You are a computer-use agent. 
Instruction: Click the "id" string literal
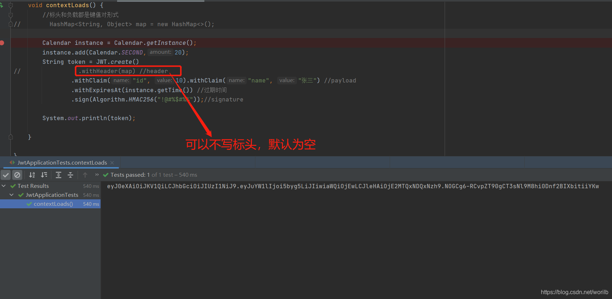coord(140,81)
